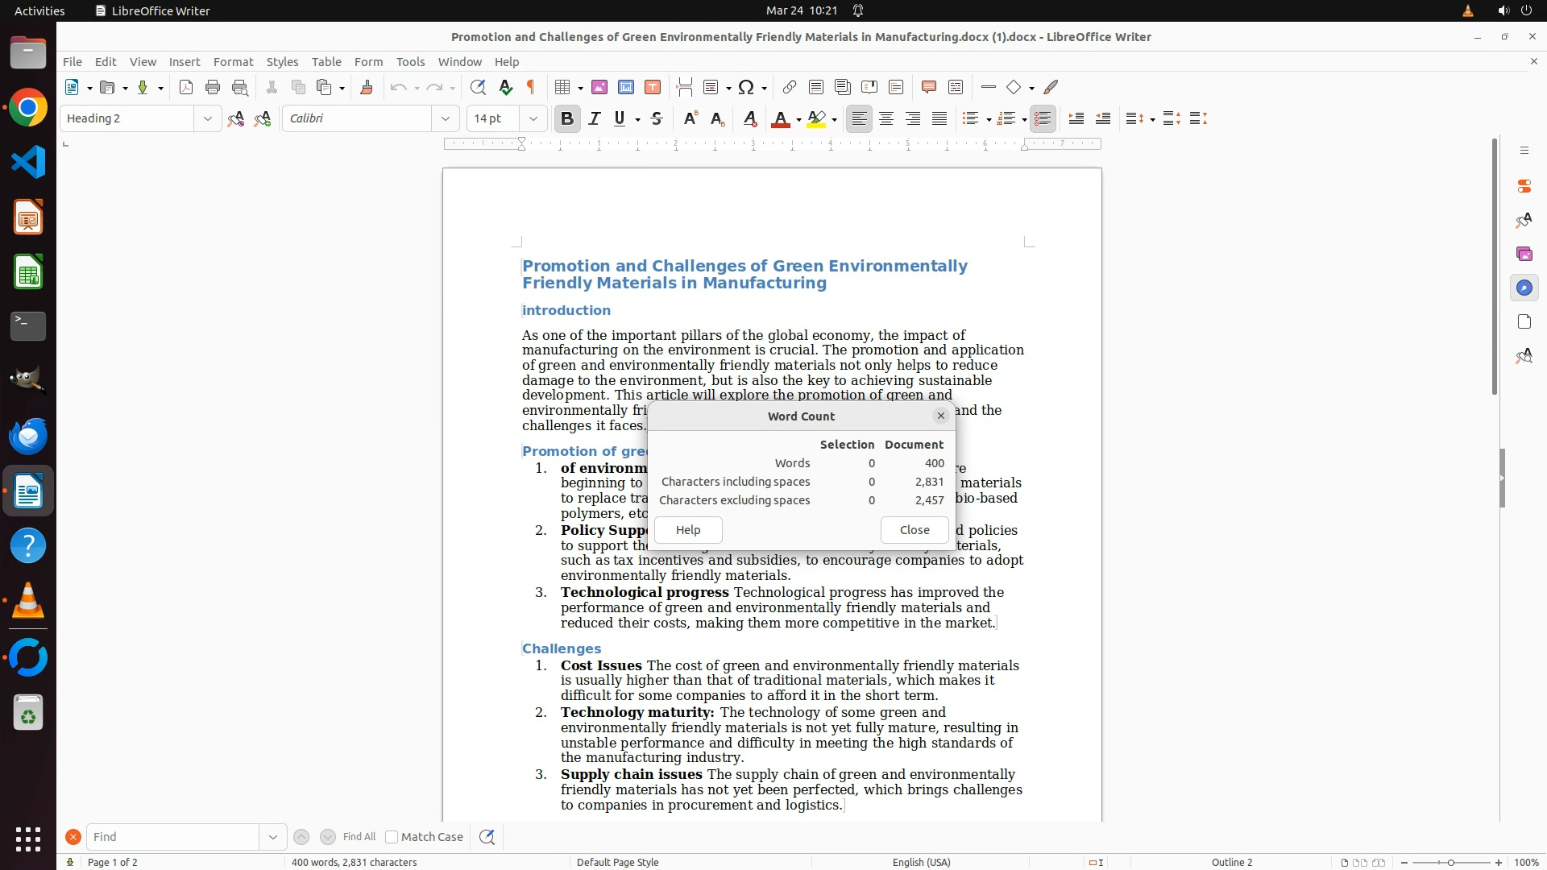Image resolution: width=1547 pixels, height=870 pixels.
Task: Click the Strikethrough formatting icon
Action: pyautogui.click(x=657, y=118)
